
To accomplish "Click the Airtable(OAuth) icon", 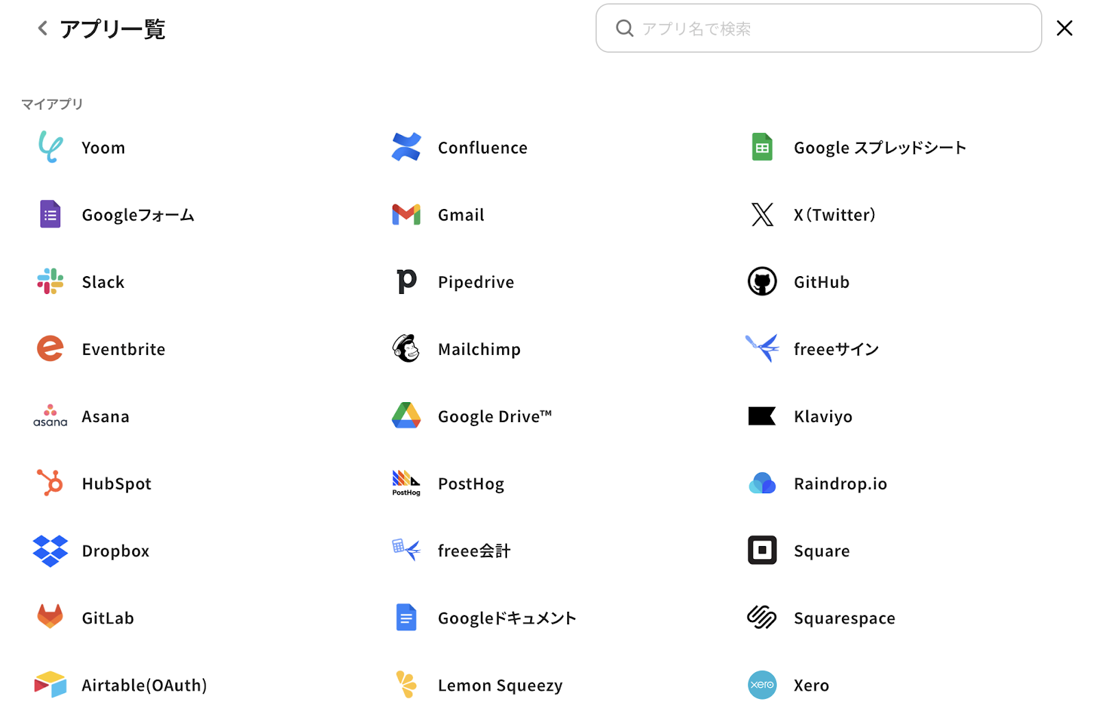I will click(x=50, y=684).
